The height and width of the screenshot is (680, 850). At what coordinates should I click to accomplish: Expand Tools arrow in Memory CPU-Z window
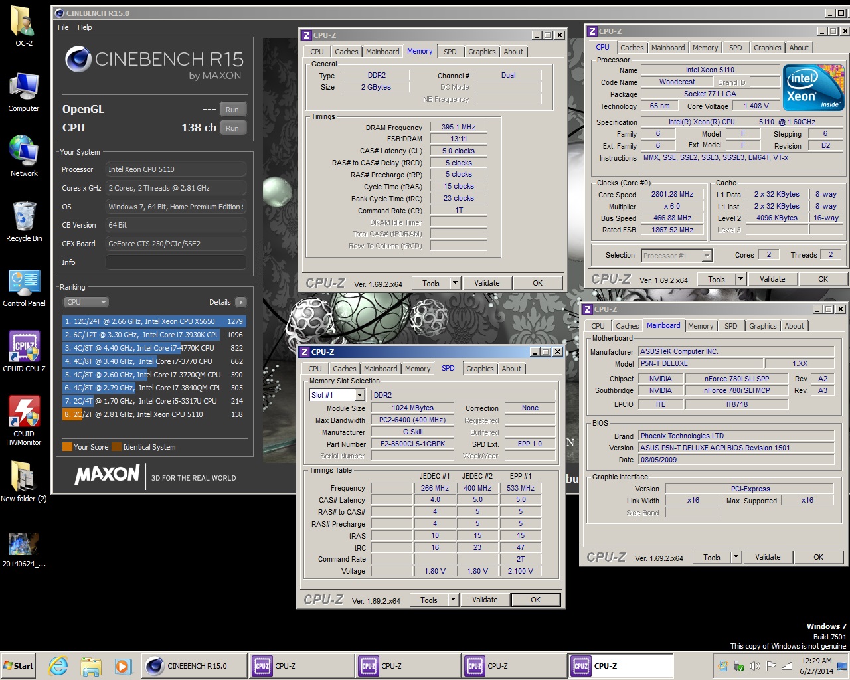click(x=455, y=283)
